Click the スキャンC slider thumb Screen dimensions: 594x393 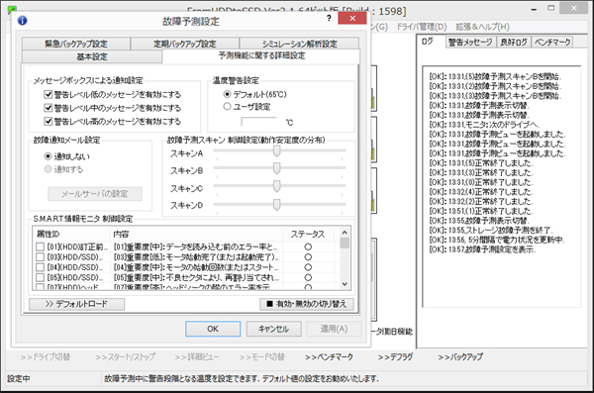[277, 186]
